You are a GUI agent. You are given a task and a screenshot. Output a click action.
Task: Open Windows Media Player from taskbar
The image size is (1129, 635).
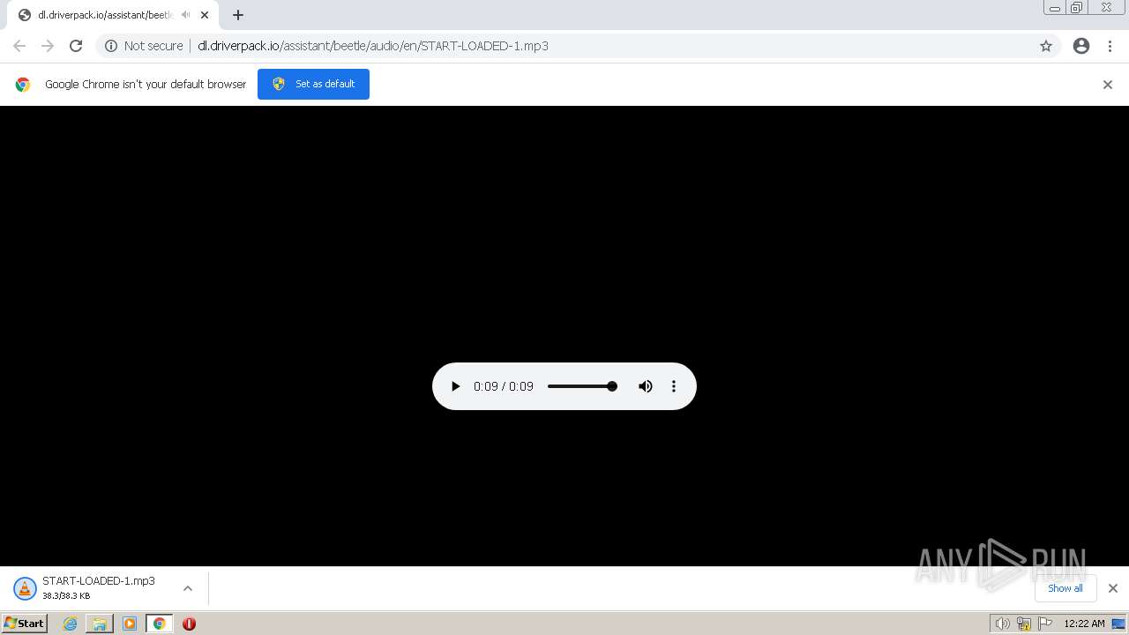(130, 624)
